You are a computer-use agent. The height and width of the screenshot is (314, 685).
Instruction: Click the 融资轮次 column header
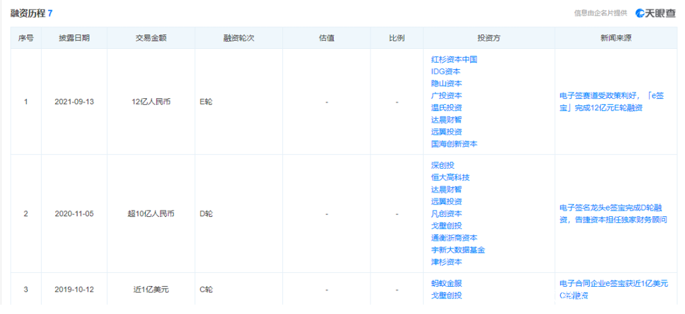pyautogui.click(x=238, y=38)
